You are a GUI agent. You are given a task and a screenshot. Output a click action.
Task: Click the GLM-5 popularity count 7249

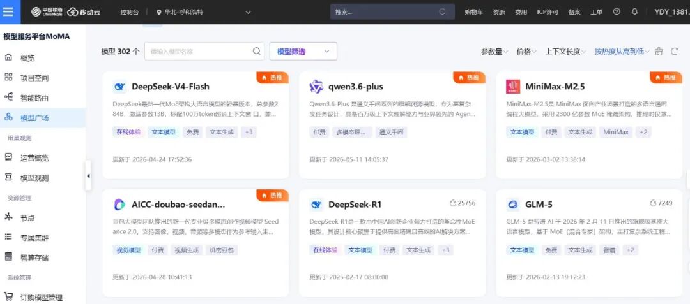661,203
